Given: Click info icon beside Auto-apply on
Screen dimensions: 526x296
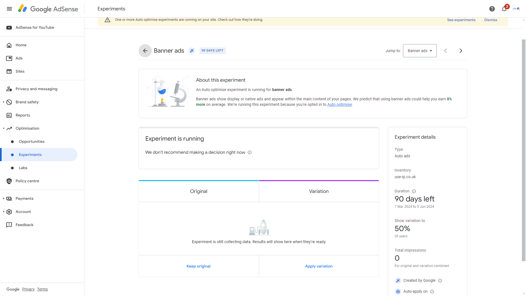Looking at the screenshot, I should point(432,292).
